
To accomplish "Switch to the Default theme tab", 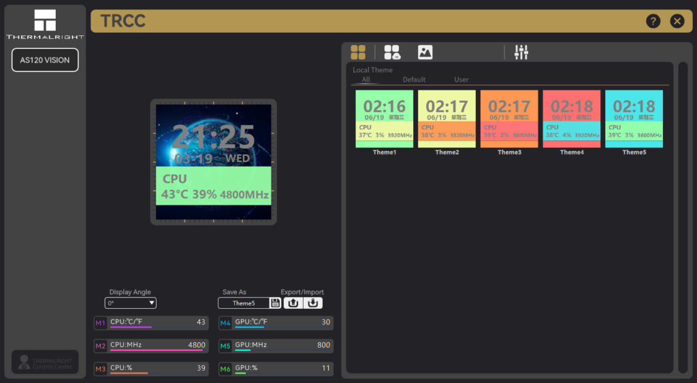I will click(x=414, y=80).
